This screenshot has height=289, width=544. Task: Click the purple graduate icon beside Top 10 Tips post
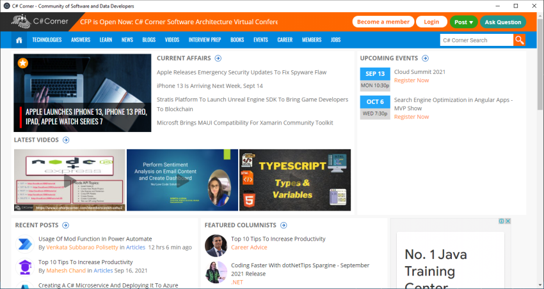pos(25,267)
